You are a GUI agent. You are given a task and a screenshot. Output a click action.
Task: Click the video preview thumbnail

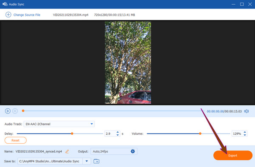(x=128, y=62)
